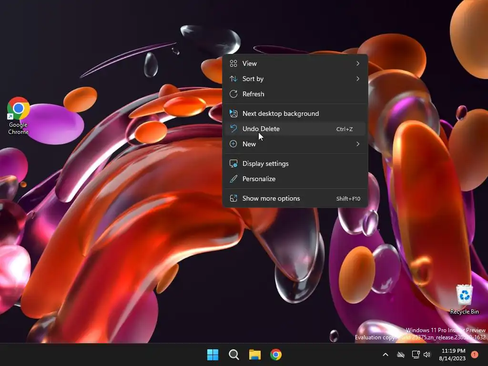Screen dimensions: 488x366
Task: Show hidden system tray icons
Action: [x=385, y=355]
